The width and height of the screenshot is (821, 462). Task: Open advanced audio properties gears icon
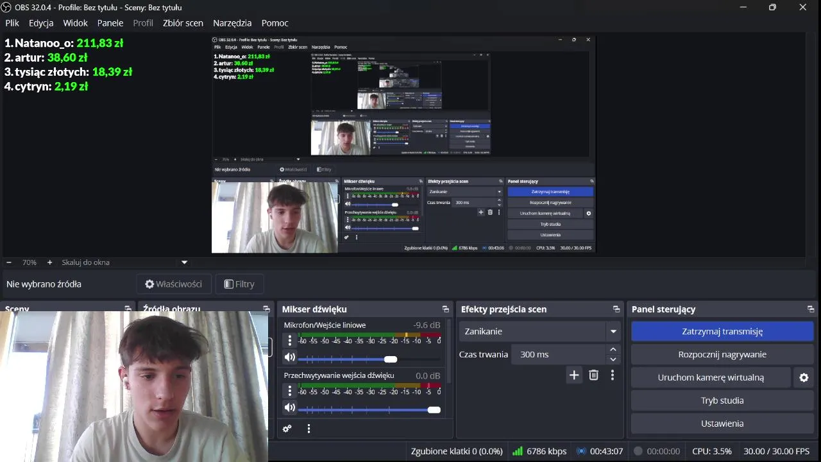click(x=287, y=429)
